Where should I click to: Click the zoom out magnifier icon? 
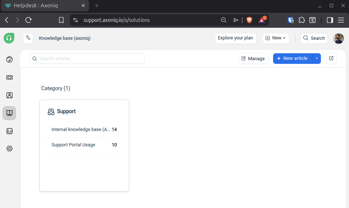click(x=224, y=20)
